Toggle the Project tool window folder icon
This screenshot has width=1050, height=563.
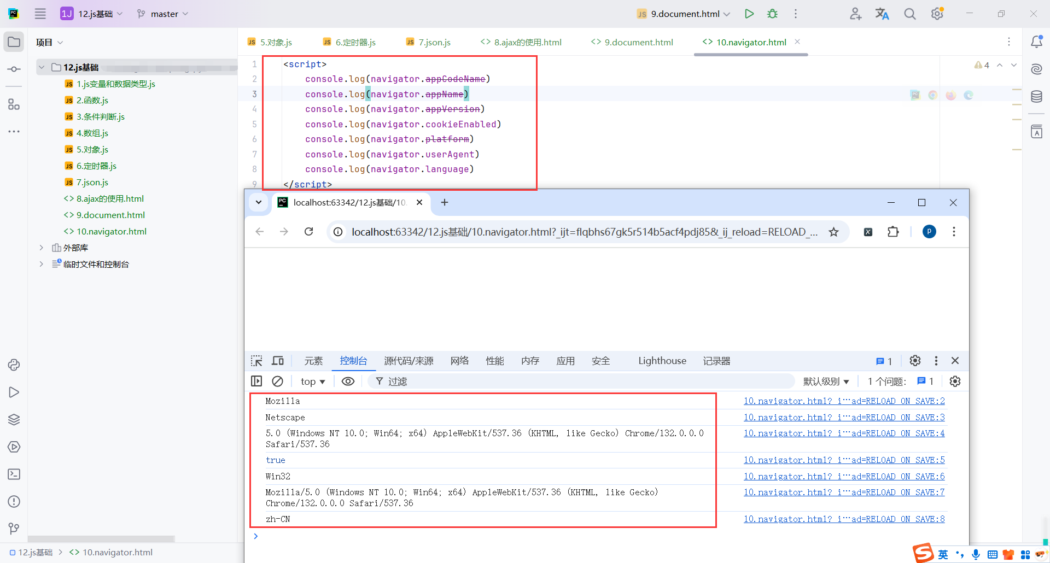click(x=14, y=42)
